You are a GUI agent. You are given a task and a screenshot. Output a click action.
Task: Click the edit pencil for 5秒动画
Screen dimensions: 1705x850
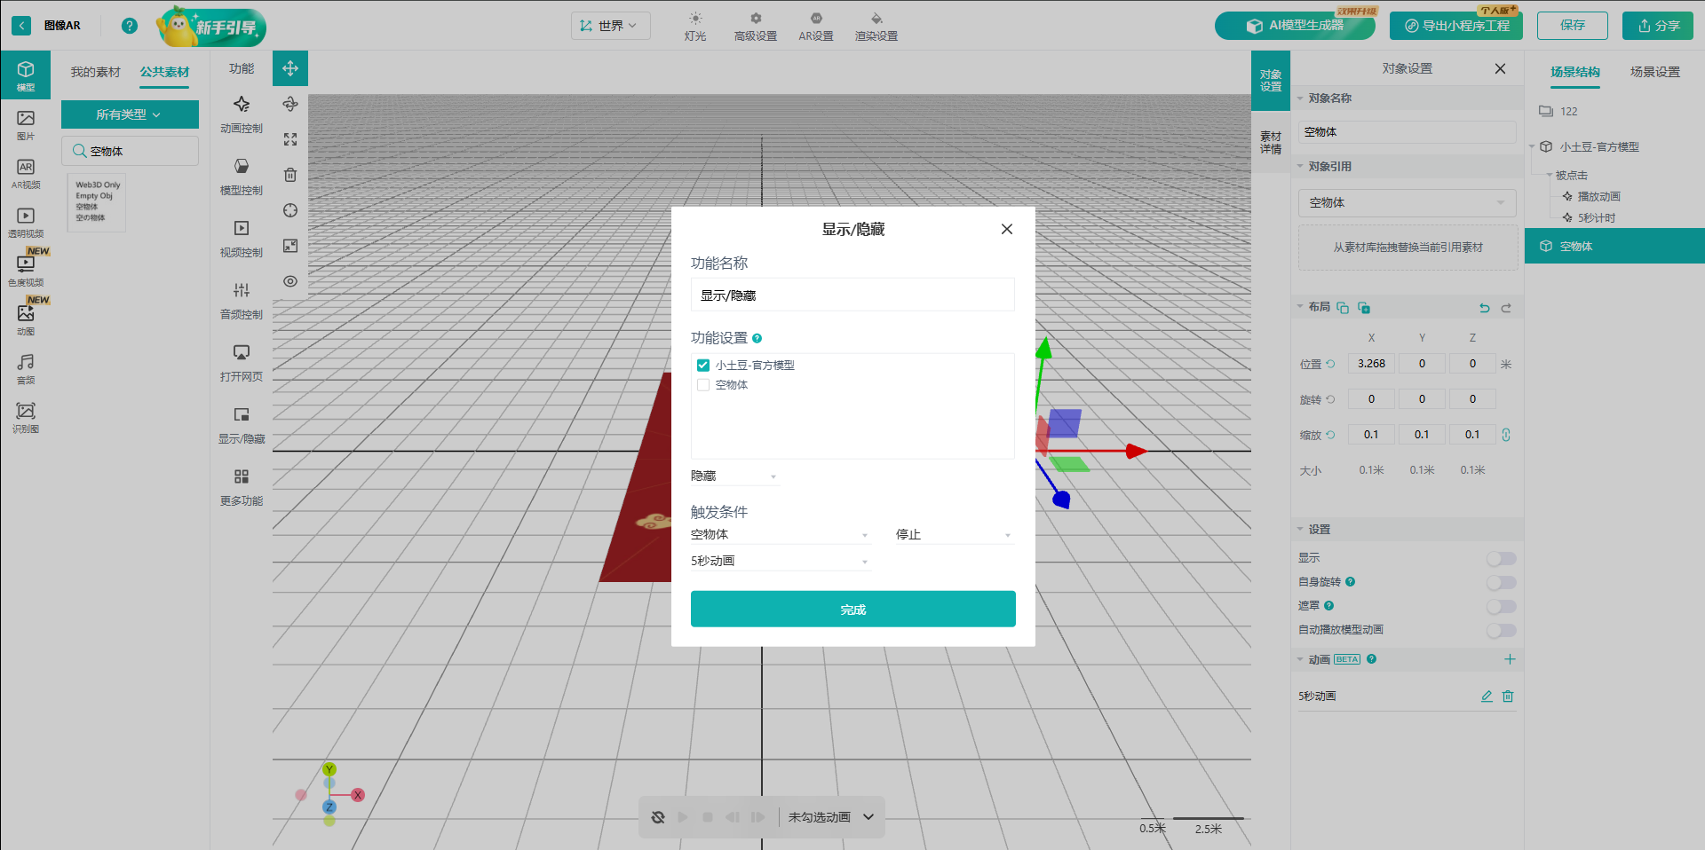1487,697
